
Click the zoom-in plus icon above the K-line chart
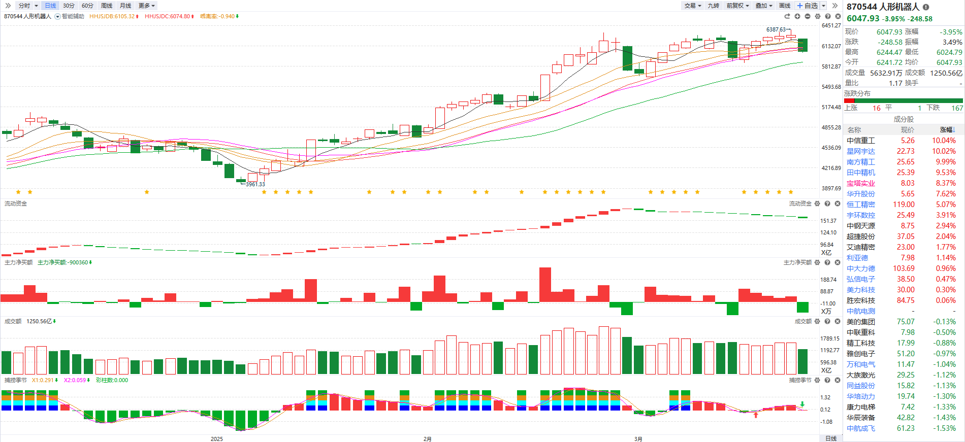pyautogui.click(x=797, y=16)
